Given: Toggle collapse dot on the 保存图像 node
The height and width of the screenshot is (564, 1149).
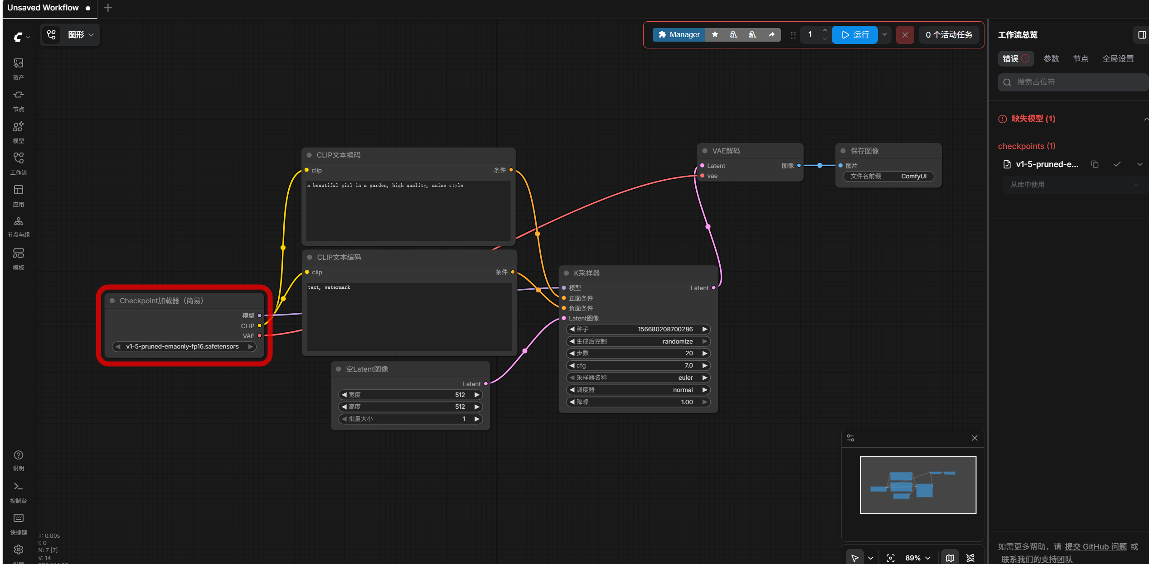Looking at the screenshot, I should [843, 151].
